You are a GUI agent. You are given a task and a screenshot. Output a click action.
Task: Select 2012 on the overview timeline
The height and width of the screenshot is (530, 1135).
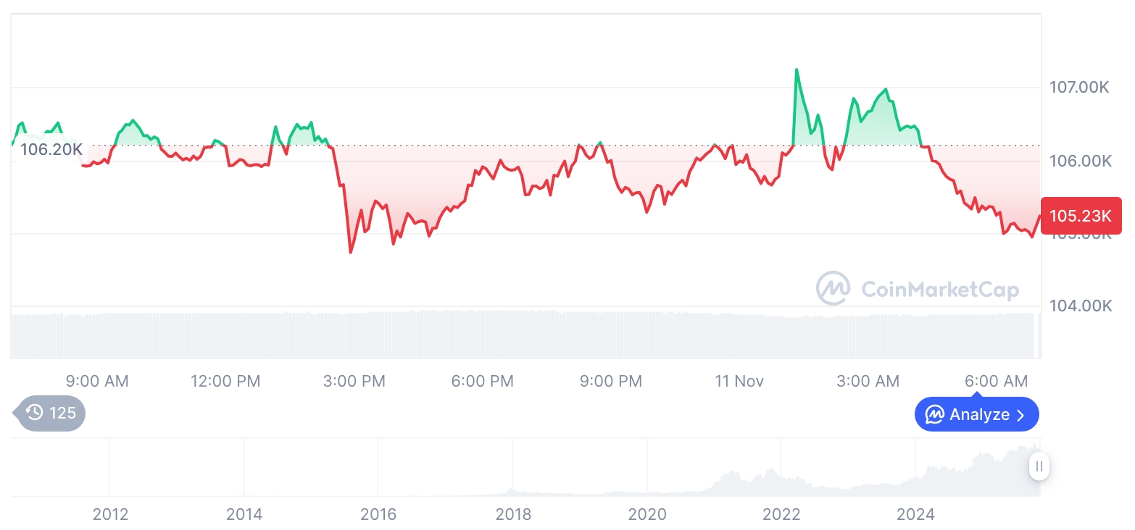pos(110,515)
